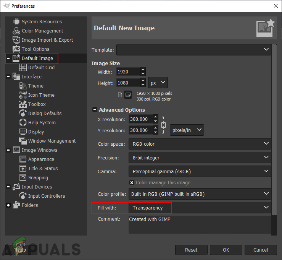Click the Window Management icon

(x=23, y=141)
